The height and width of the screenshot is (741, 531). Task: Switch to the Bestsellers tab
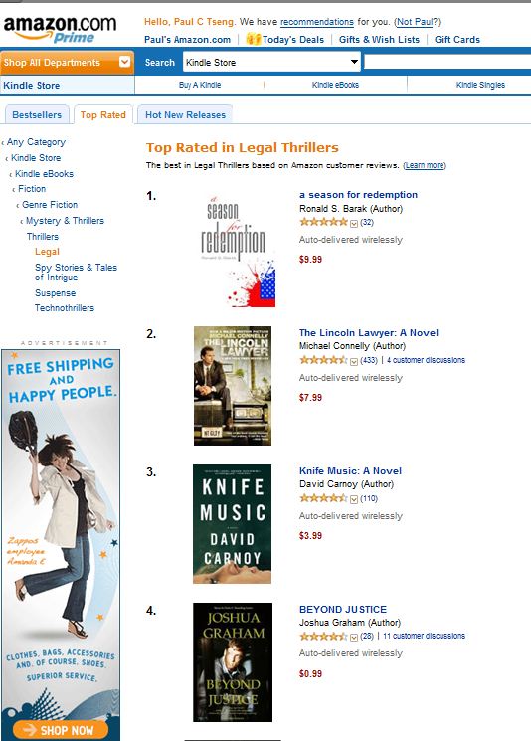(37, 114)
